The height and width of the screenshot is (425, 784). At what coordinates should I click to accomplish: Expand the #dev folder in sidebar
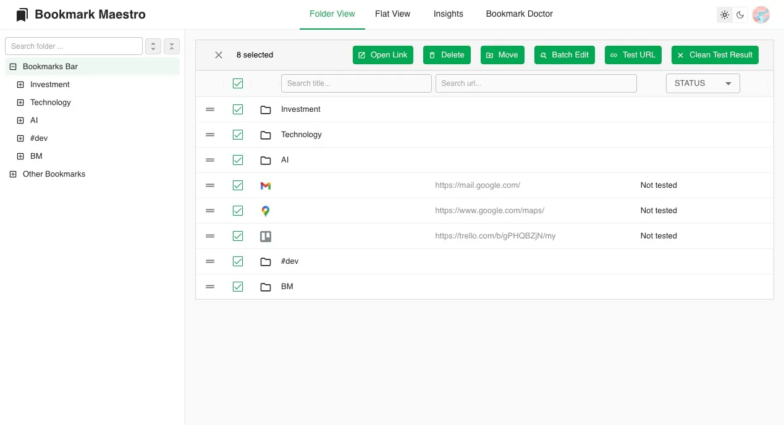click(20, 138)
